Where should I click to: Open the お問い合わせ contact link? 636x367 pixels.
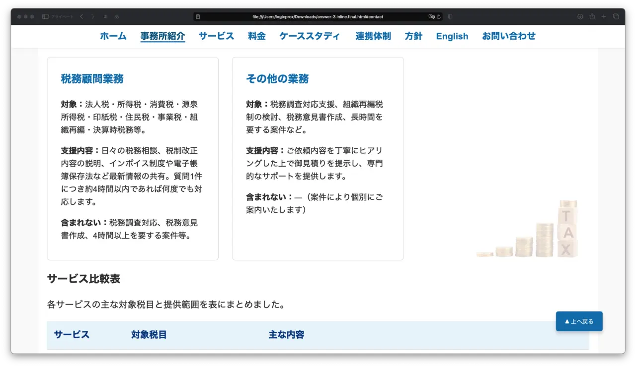508,36
